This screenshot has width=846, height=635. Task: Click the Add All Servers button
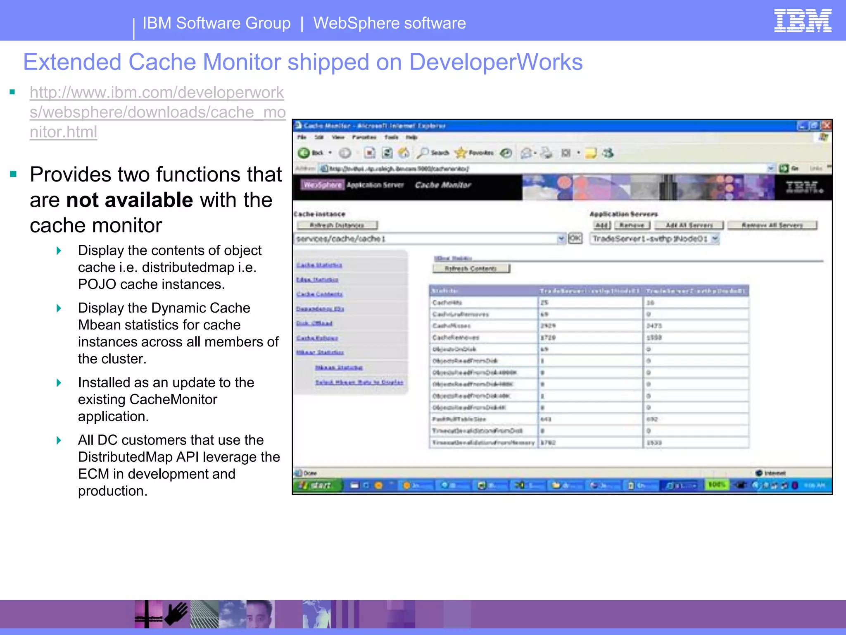pyautogui.click(x=689, y=225)
